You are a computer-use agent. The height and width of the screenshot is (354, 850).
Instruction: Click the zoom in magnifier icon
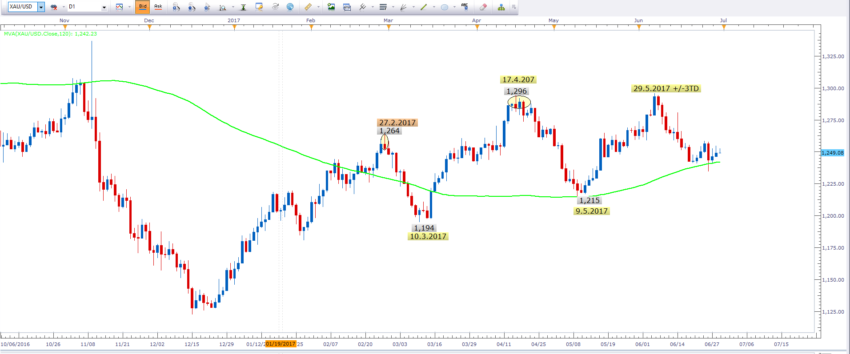click(176, 7)
